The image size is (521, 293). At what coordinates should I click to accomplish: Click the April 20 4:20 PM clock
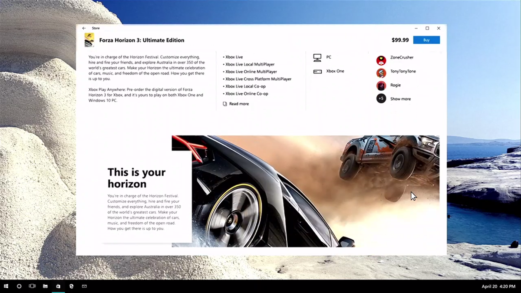[x=499, y=286]
